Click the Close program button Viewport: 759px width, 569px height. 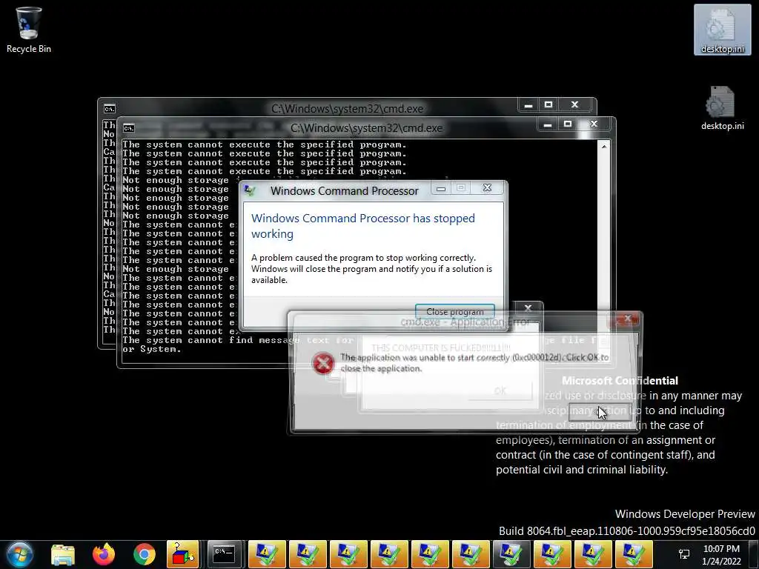455,312
